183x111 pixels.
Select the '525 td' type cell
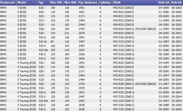(x=43, y=42)
